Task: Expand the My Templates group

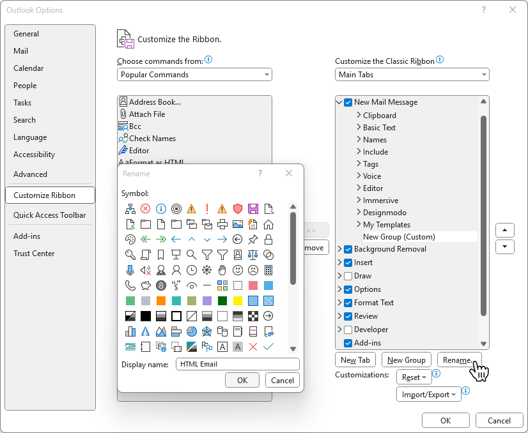Action: (x=359, y=224)
